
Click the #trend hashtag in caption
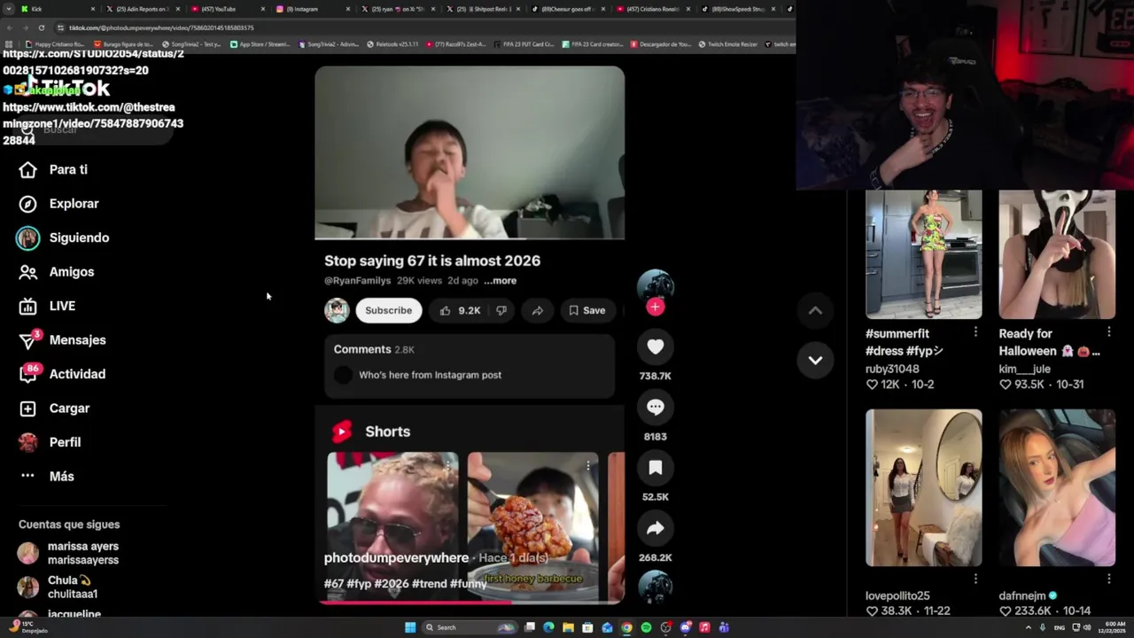point(429,584)
